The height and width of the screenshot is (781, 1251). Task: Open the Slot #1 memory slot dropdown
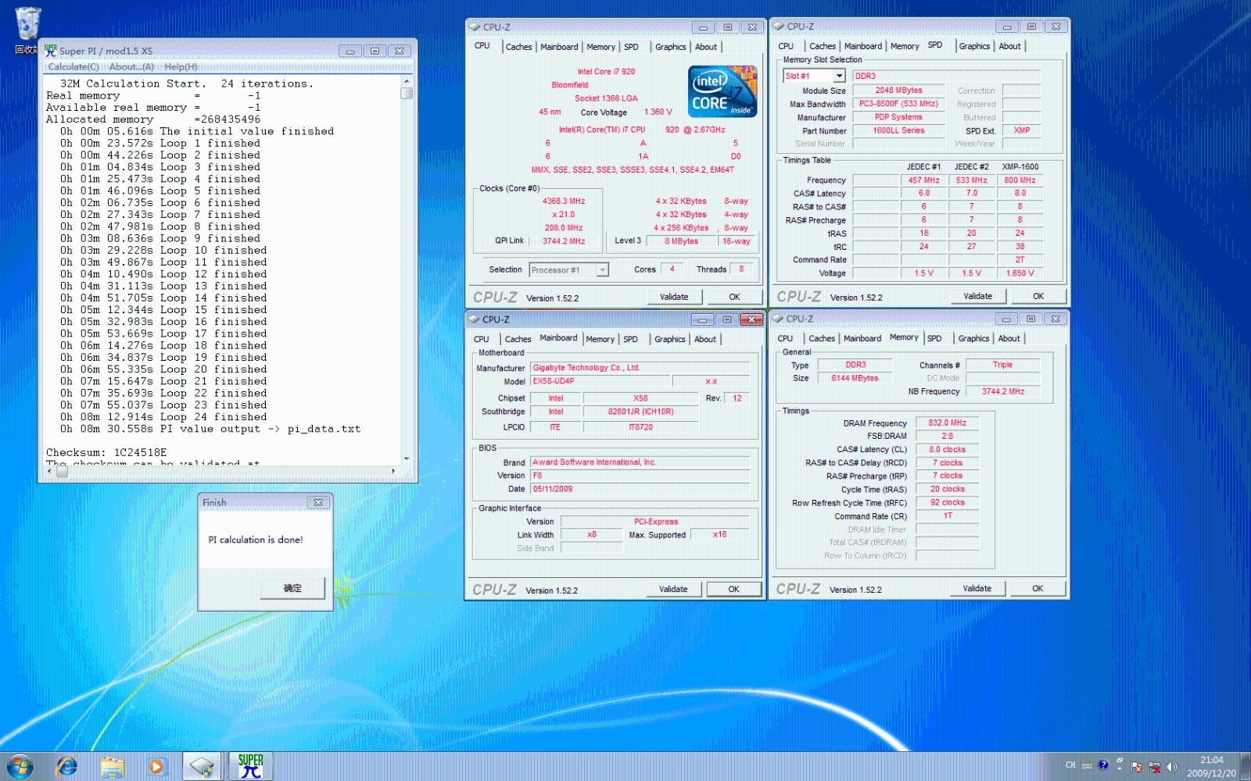coord(839,76)
